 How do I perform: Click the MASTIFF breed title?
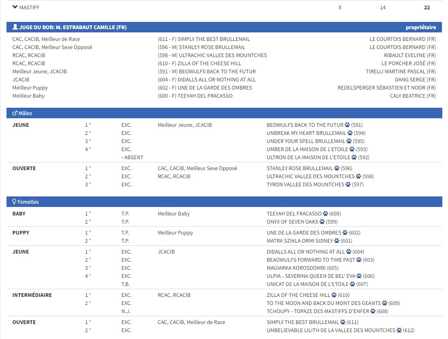coord(30,7)
